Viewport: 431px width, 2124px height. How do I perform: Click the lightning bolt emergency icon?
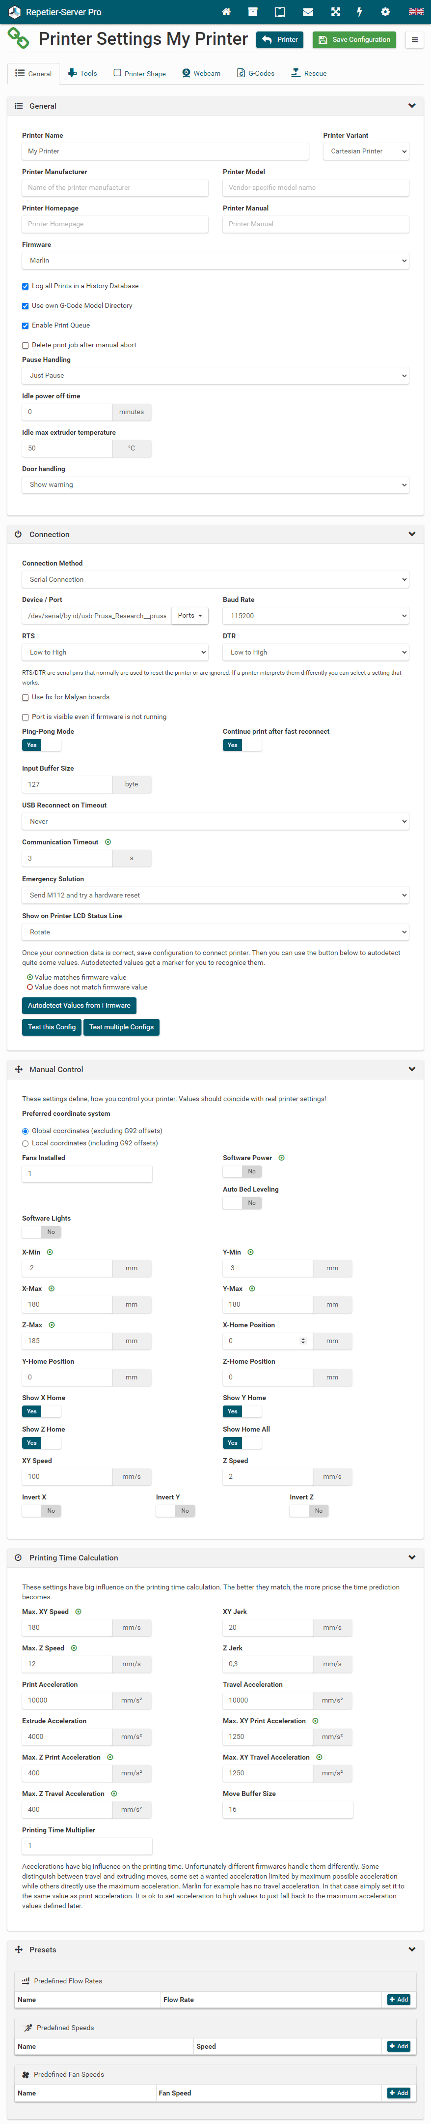(x=359, y=12)
